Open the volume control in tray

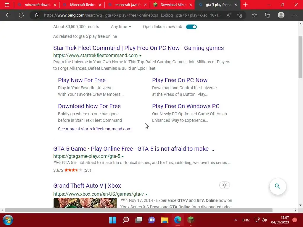coord(264,220)
